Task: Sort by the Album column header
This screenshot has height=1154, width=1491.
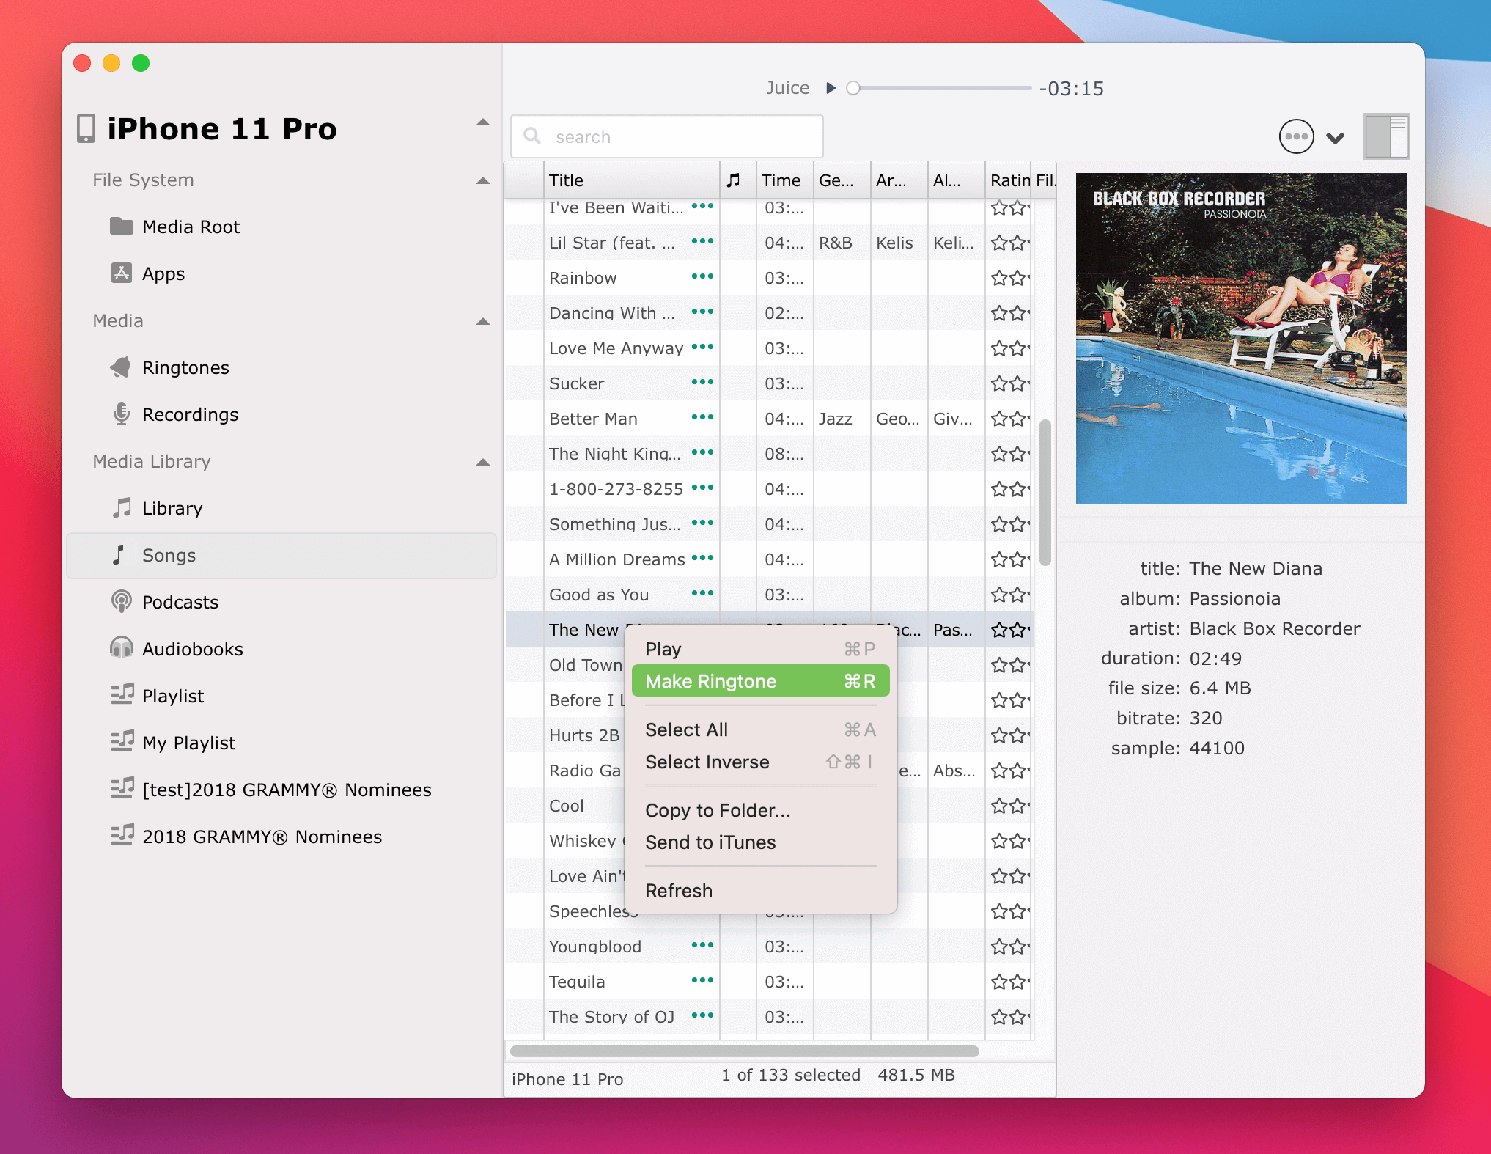Action: click(x=956, y=180)
